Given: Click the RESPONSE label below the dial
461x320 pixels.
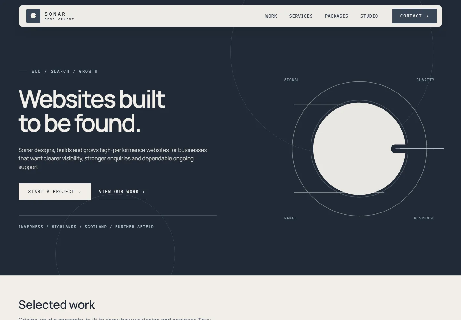Looking at the screenshot, I should pyautogui.click(x=424, y=218).
